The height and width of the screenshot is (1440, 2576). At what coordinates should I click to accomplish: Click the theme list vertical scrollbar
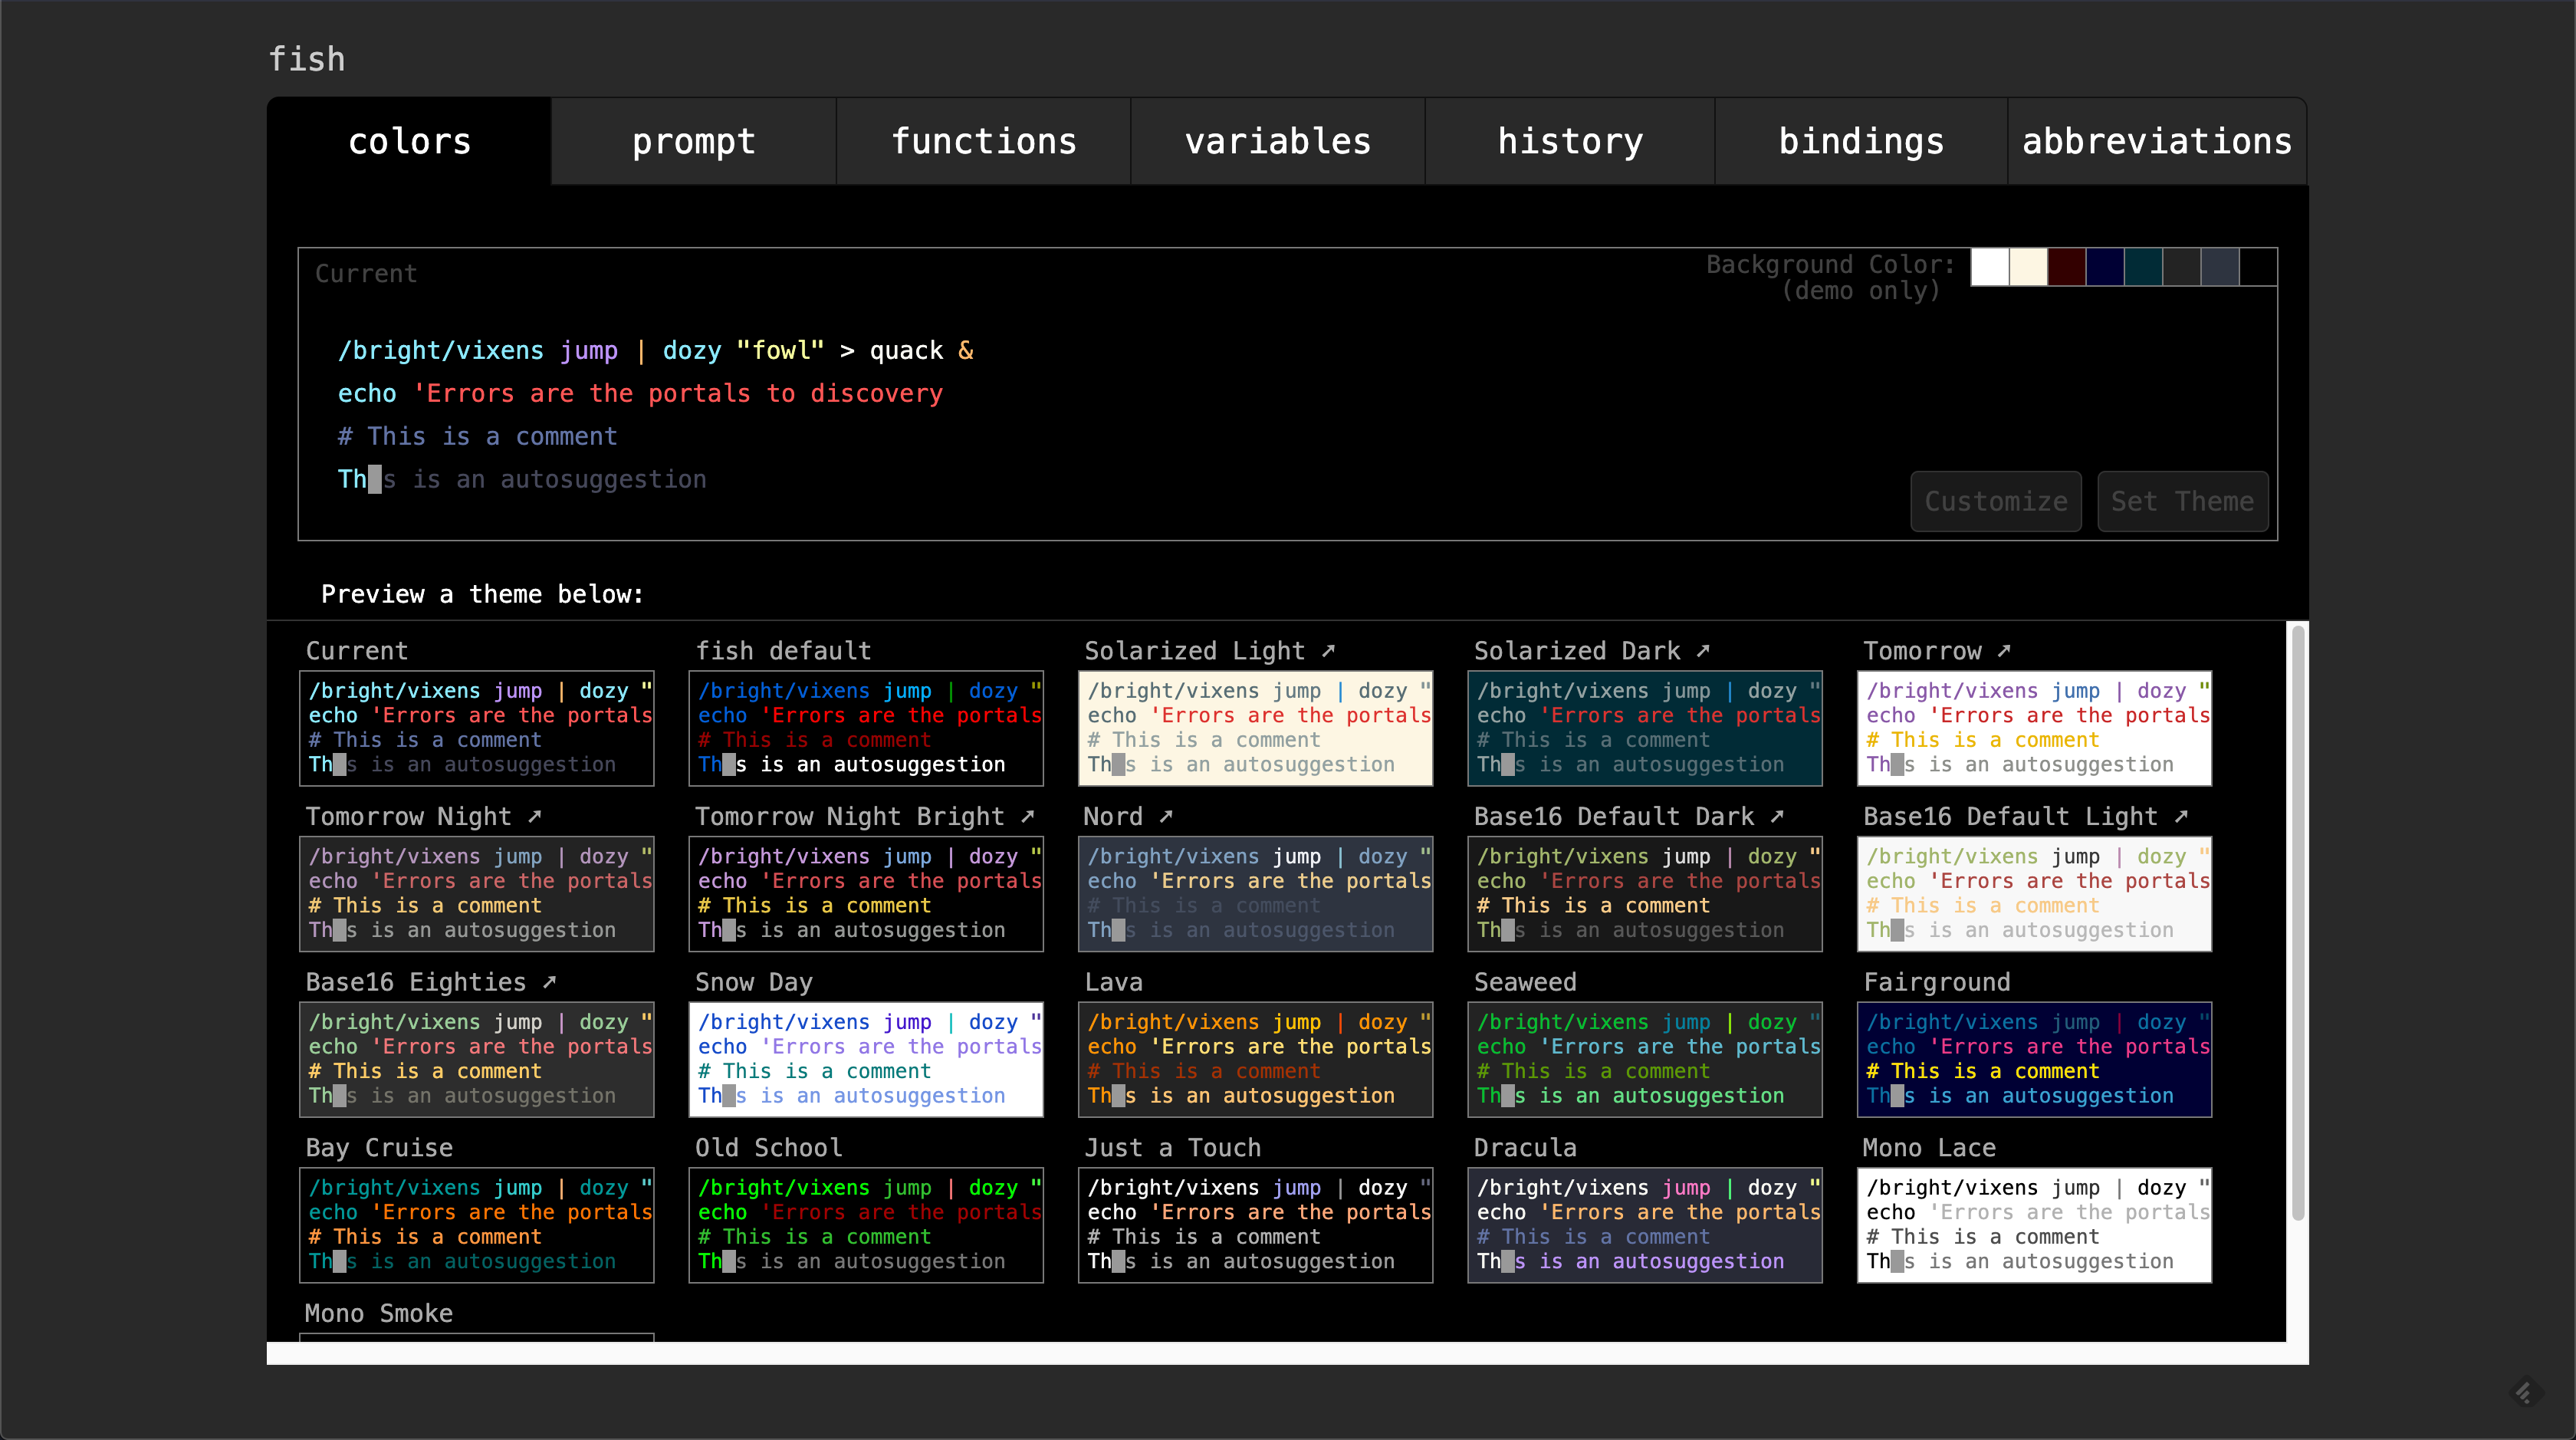2298,920
